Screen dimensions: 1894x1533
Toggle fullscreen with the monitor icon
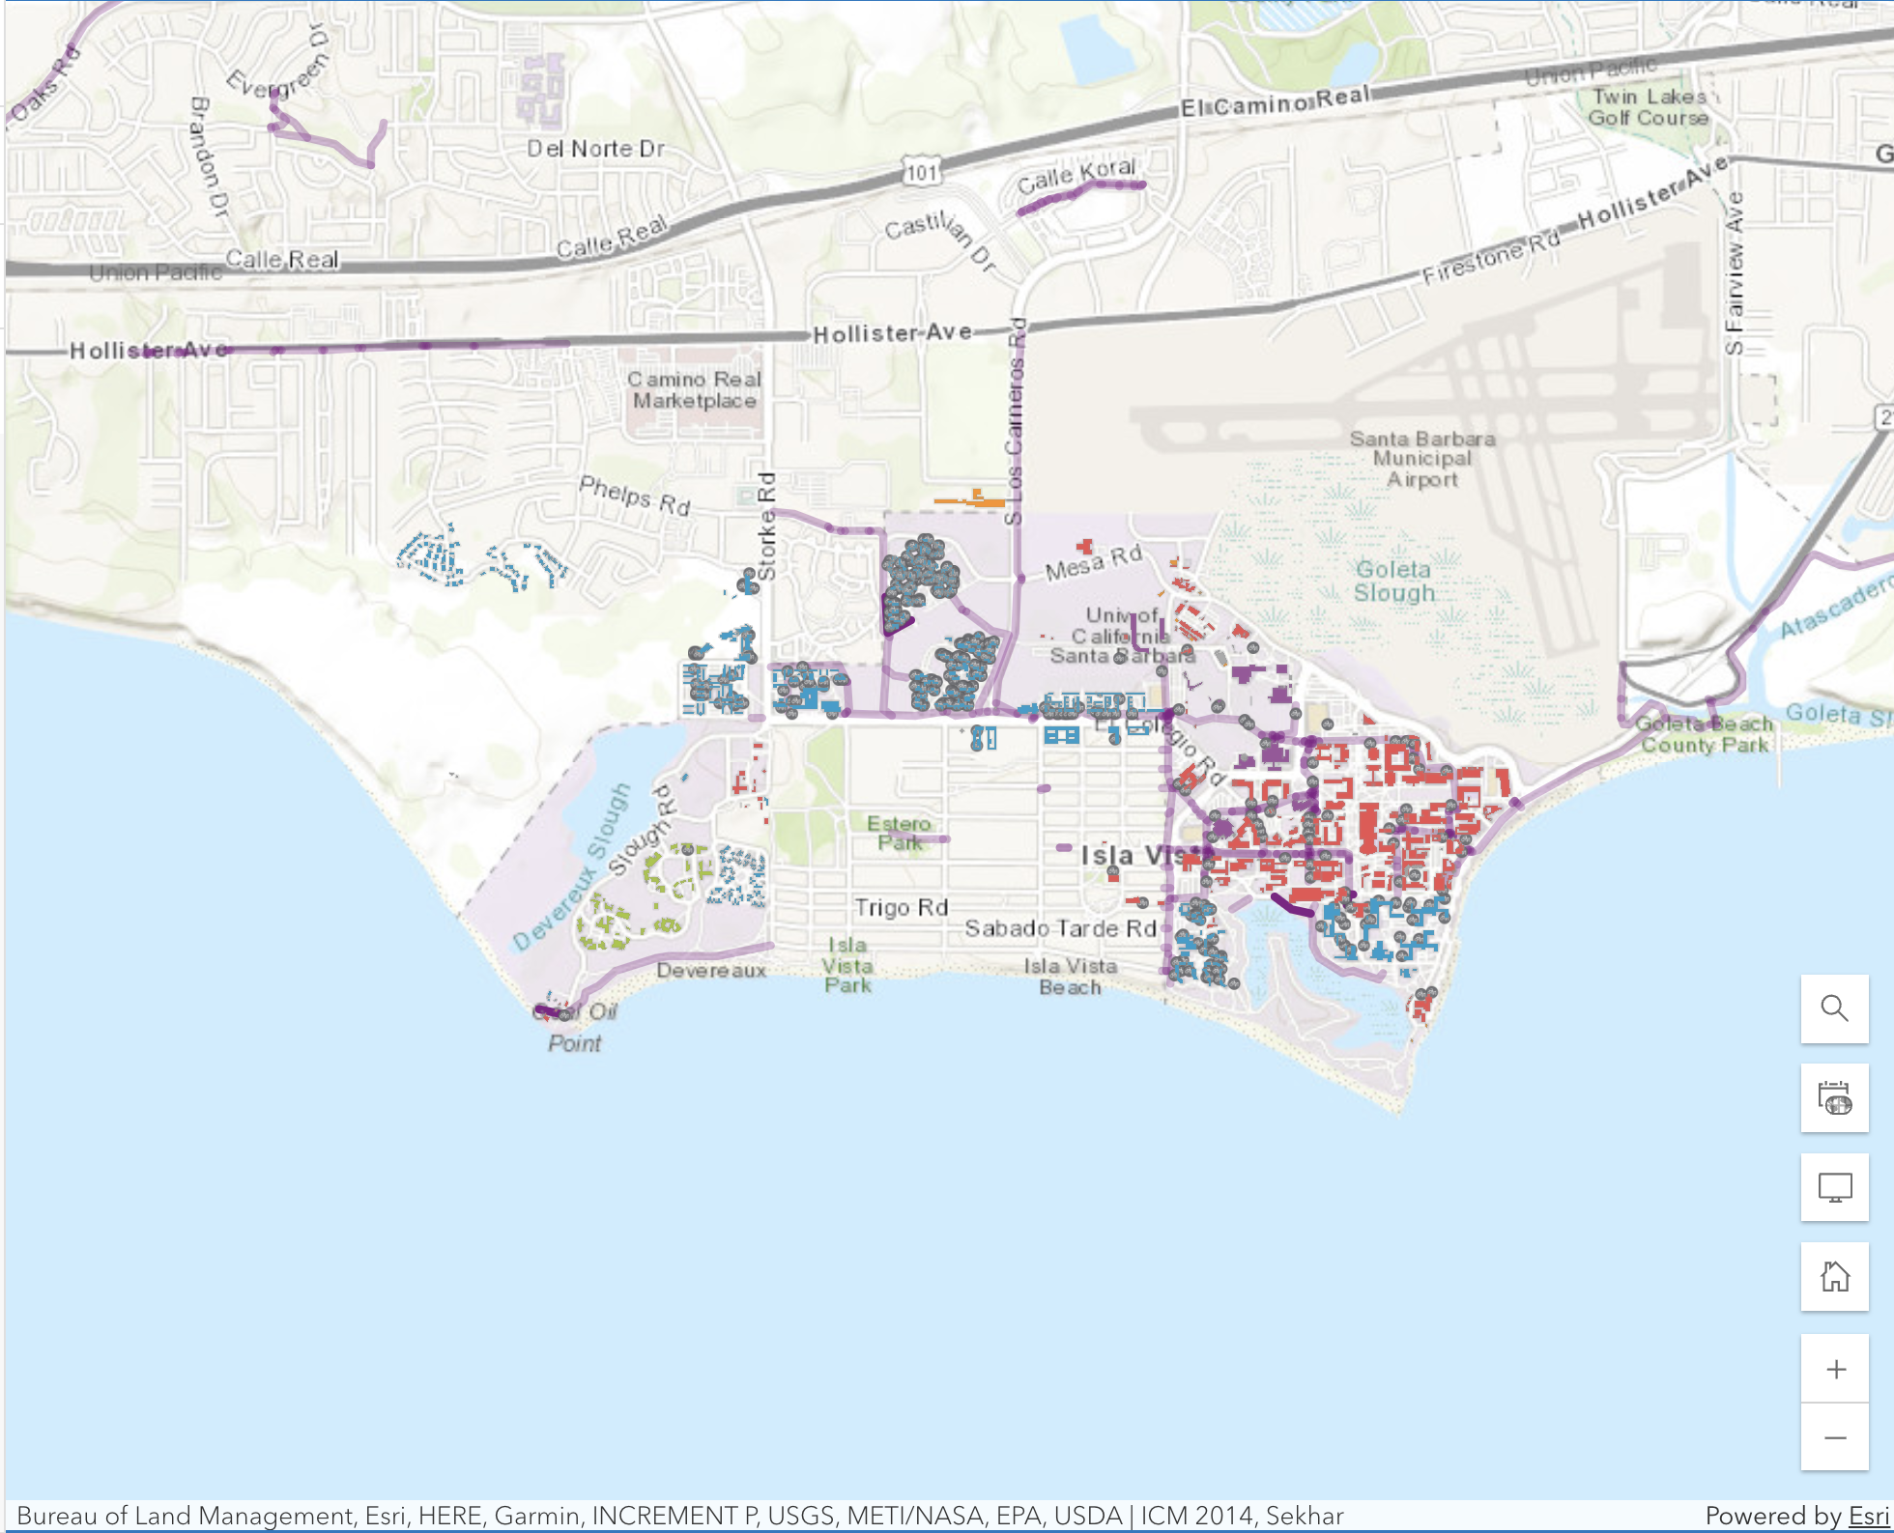(1833, 1187)
